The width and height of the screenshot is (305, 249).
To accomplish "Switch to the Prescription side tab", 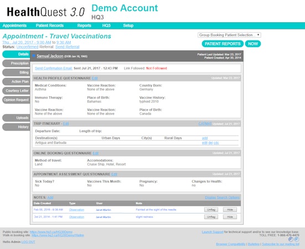I will click(17, 64).
